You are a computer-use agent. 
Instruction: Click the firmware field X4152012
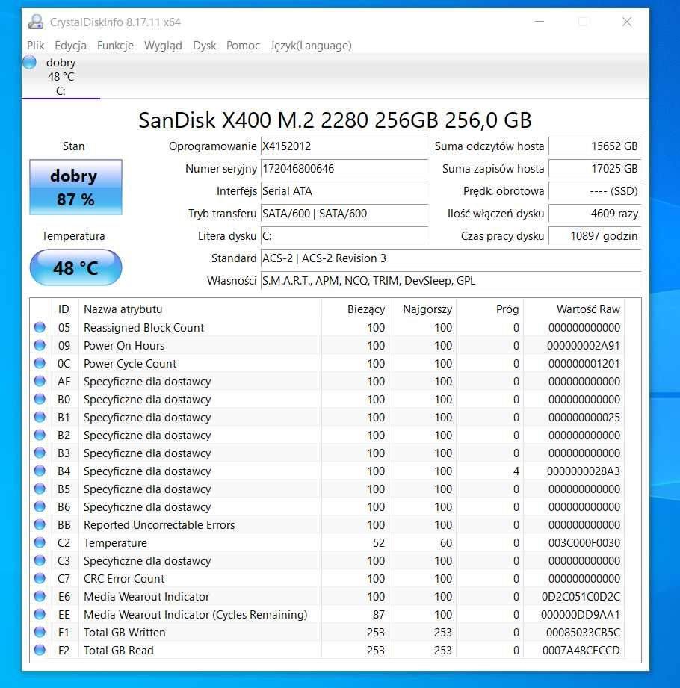(344, 146)
